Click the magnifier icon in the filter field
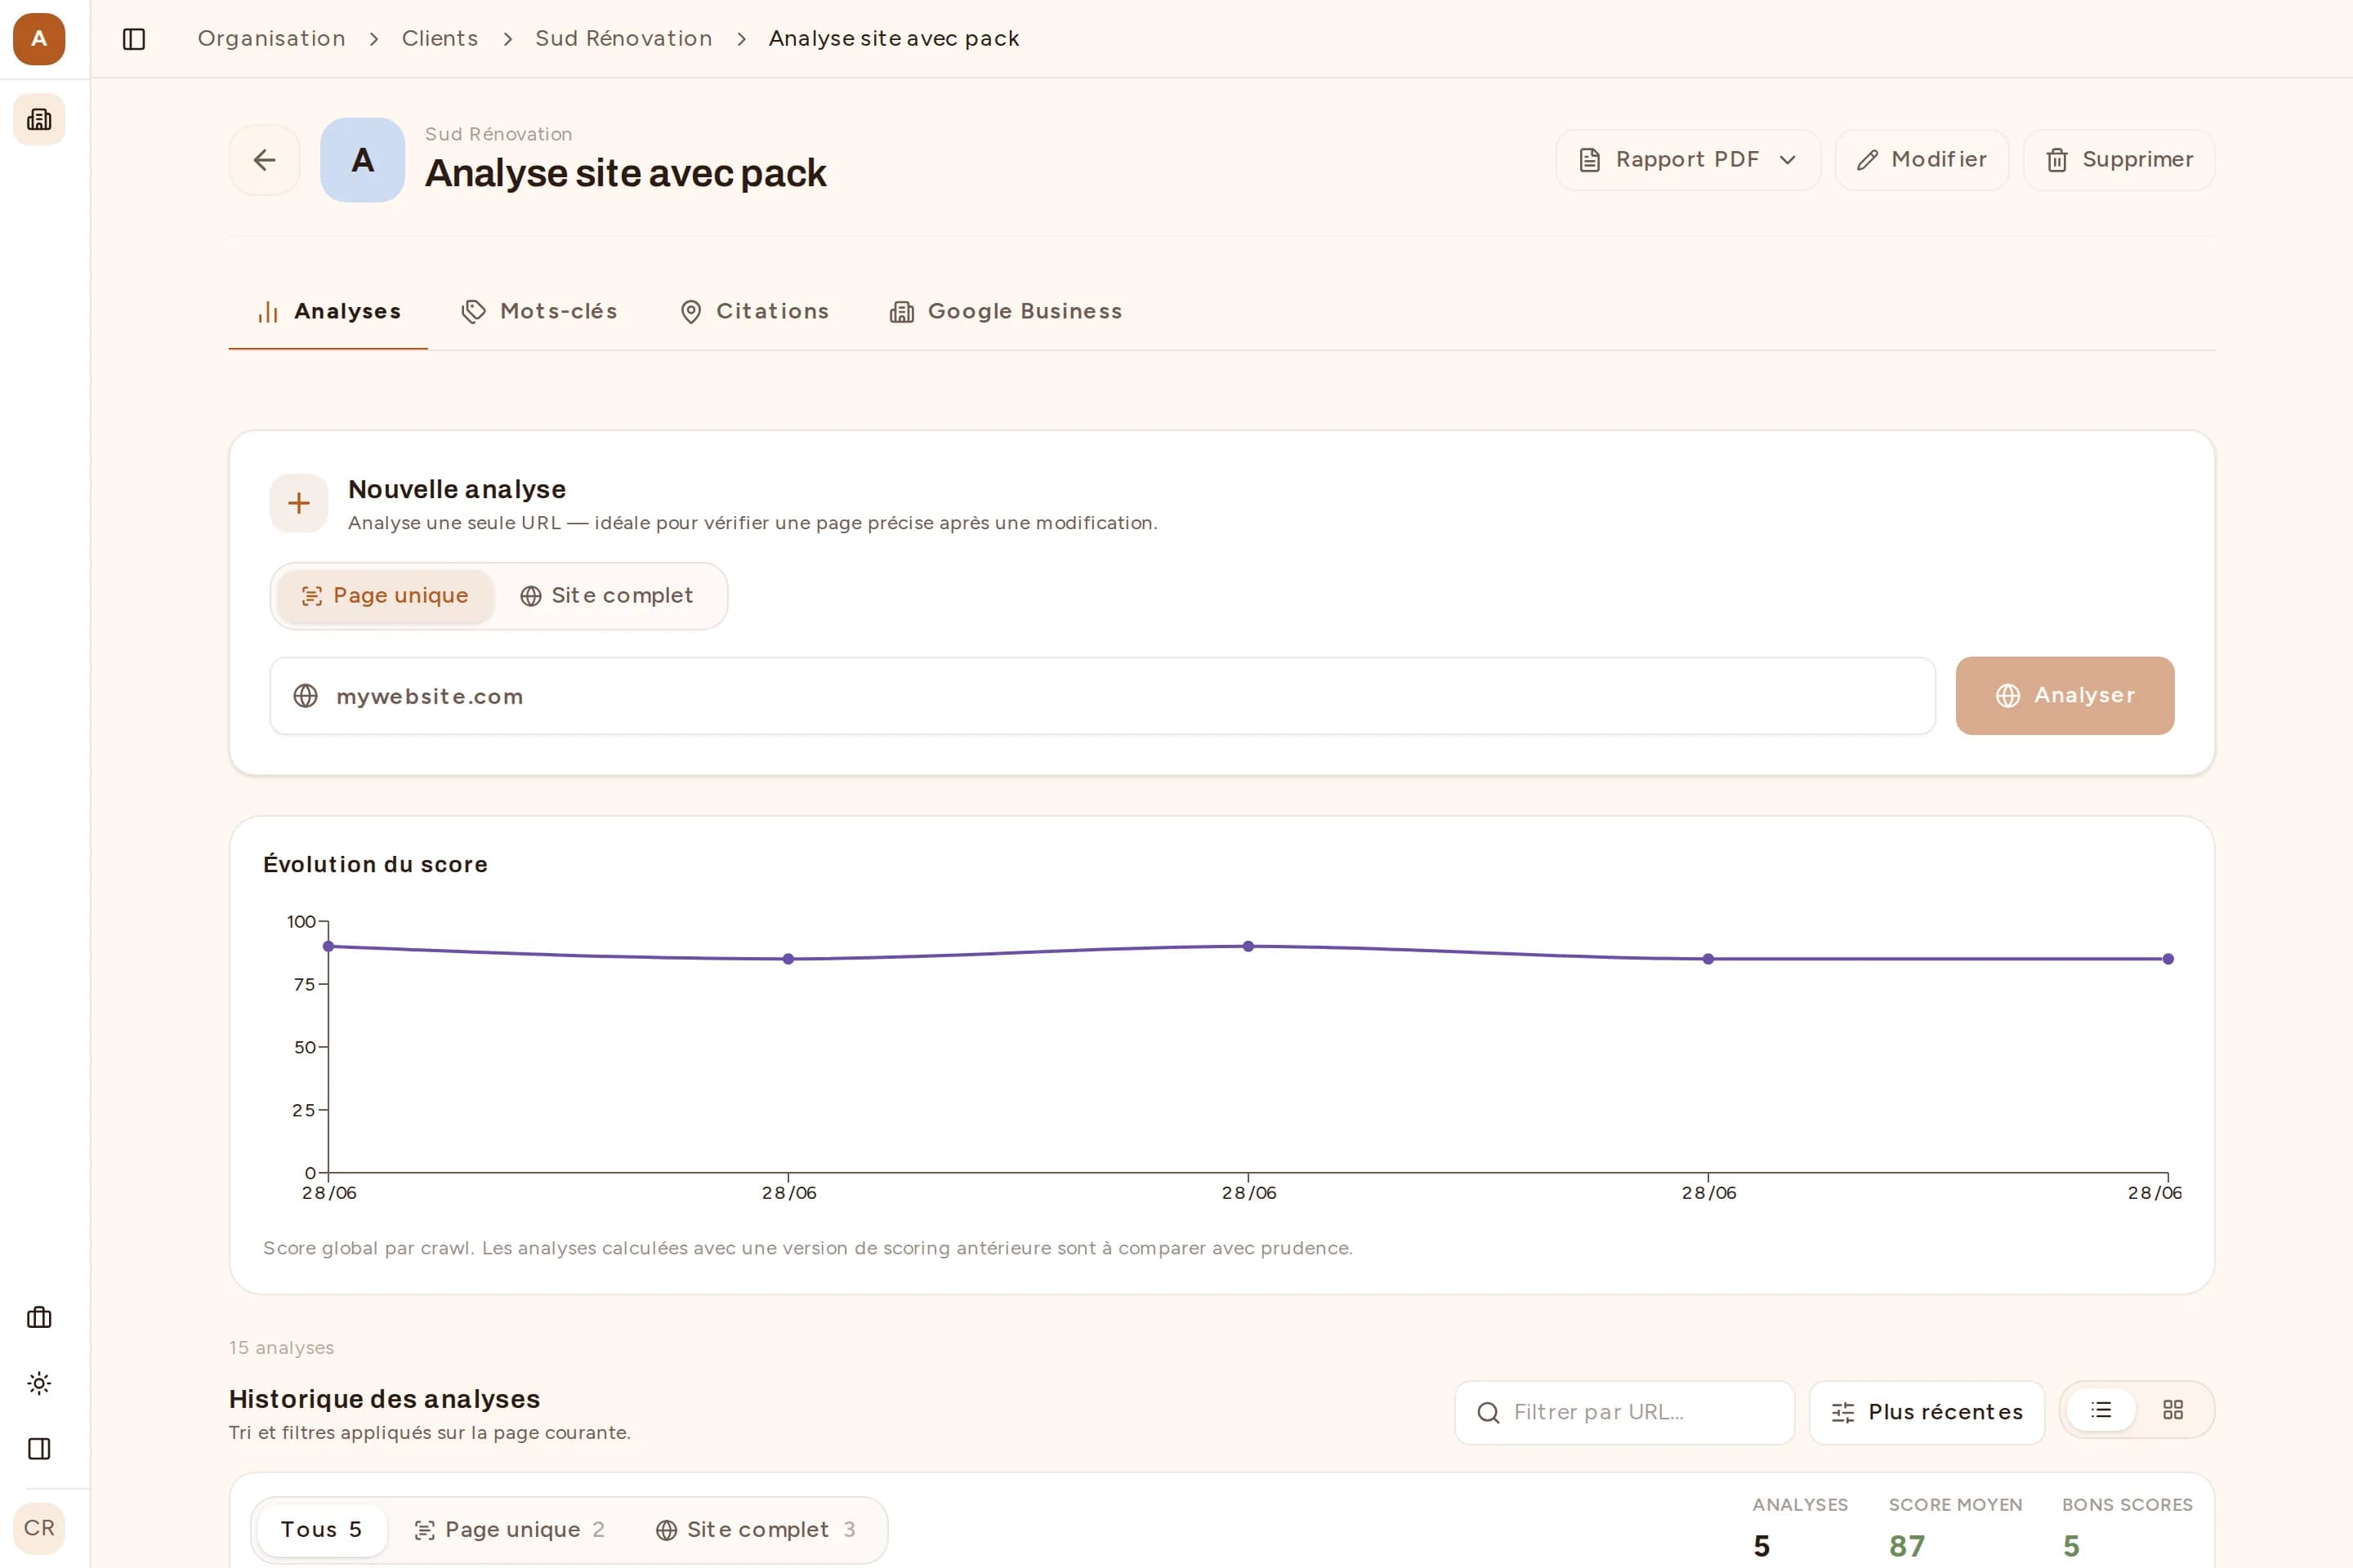This screenshot has height=1568, width=2353. [x=1488, y=1412]
